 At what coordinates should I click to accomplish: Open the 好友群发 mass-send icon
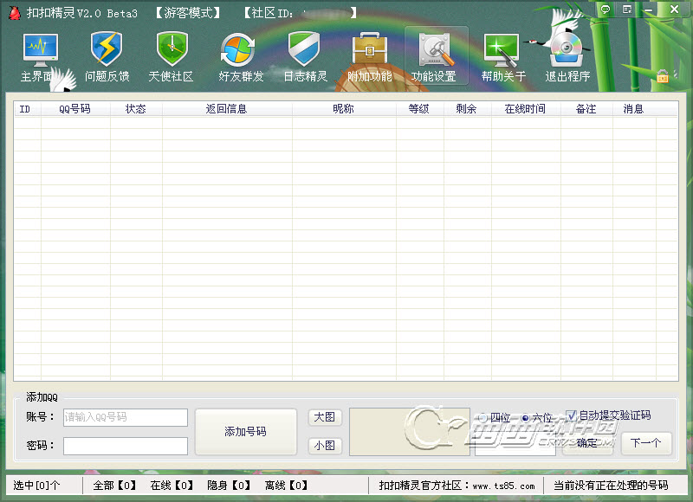pyautogui.click(x=239, y=56)
